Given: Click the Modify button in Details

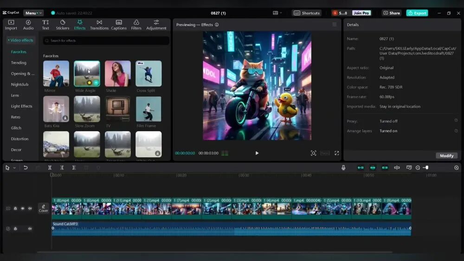Looking at the screenshot, I should [446, 156].
